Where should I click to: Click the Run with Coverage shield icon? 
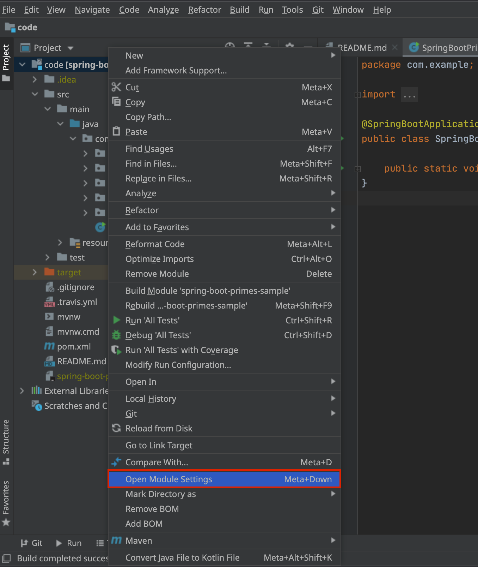point(116,350)
